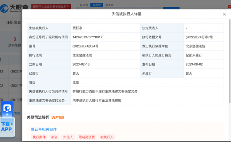Select the 失信人 tag
This screenshot has height=142, width=231.
(x=68, y=137)
